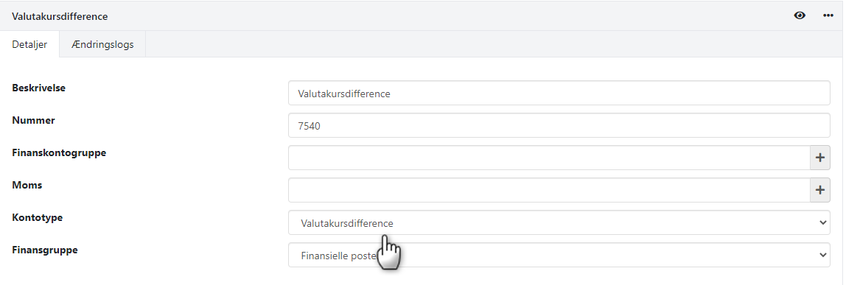
Task: Toggle the eye visibility icon
Action: (800, 15)
